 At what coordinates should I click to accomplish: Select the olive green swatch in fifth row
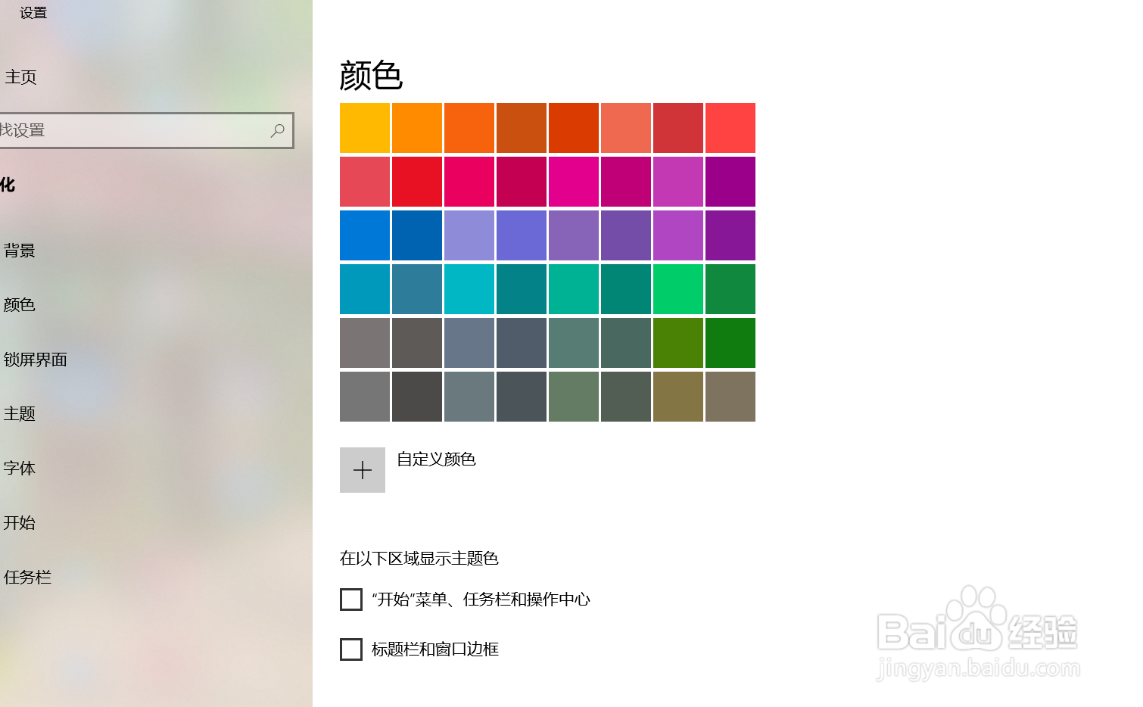coord(678,343)
